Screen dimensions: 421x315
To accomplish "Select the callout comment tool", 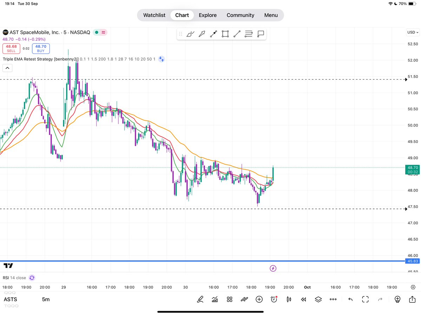I will coord(261,34).
